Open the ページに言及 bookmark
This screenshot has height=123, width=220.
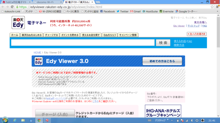71,11
